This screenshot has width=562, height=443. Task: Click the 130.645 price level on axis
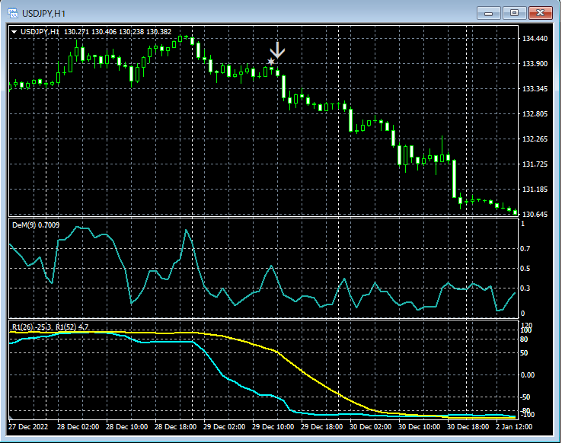536,214
